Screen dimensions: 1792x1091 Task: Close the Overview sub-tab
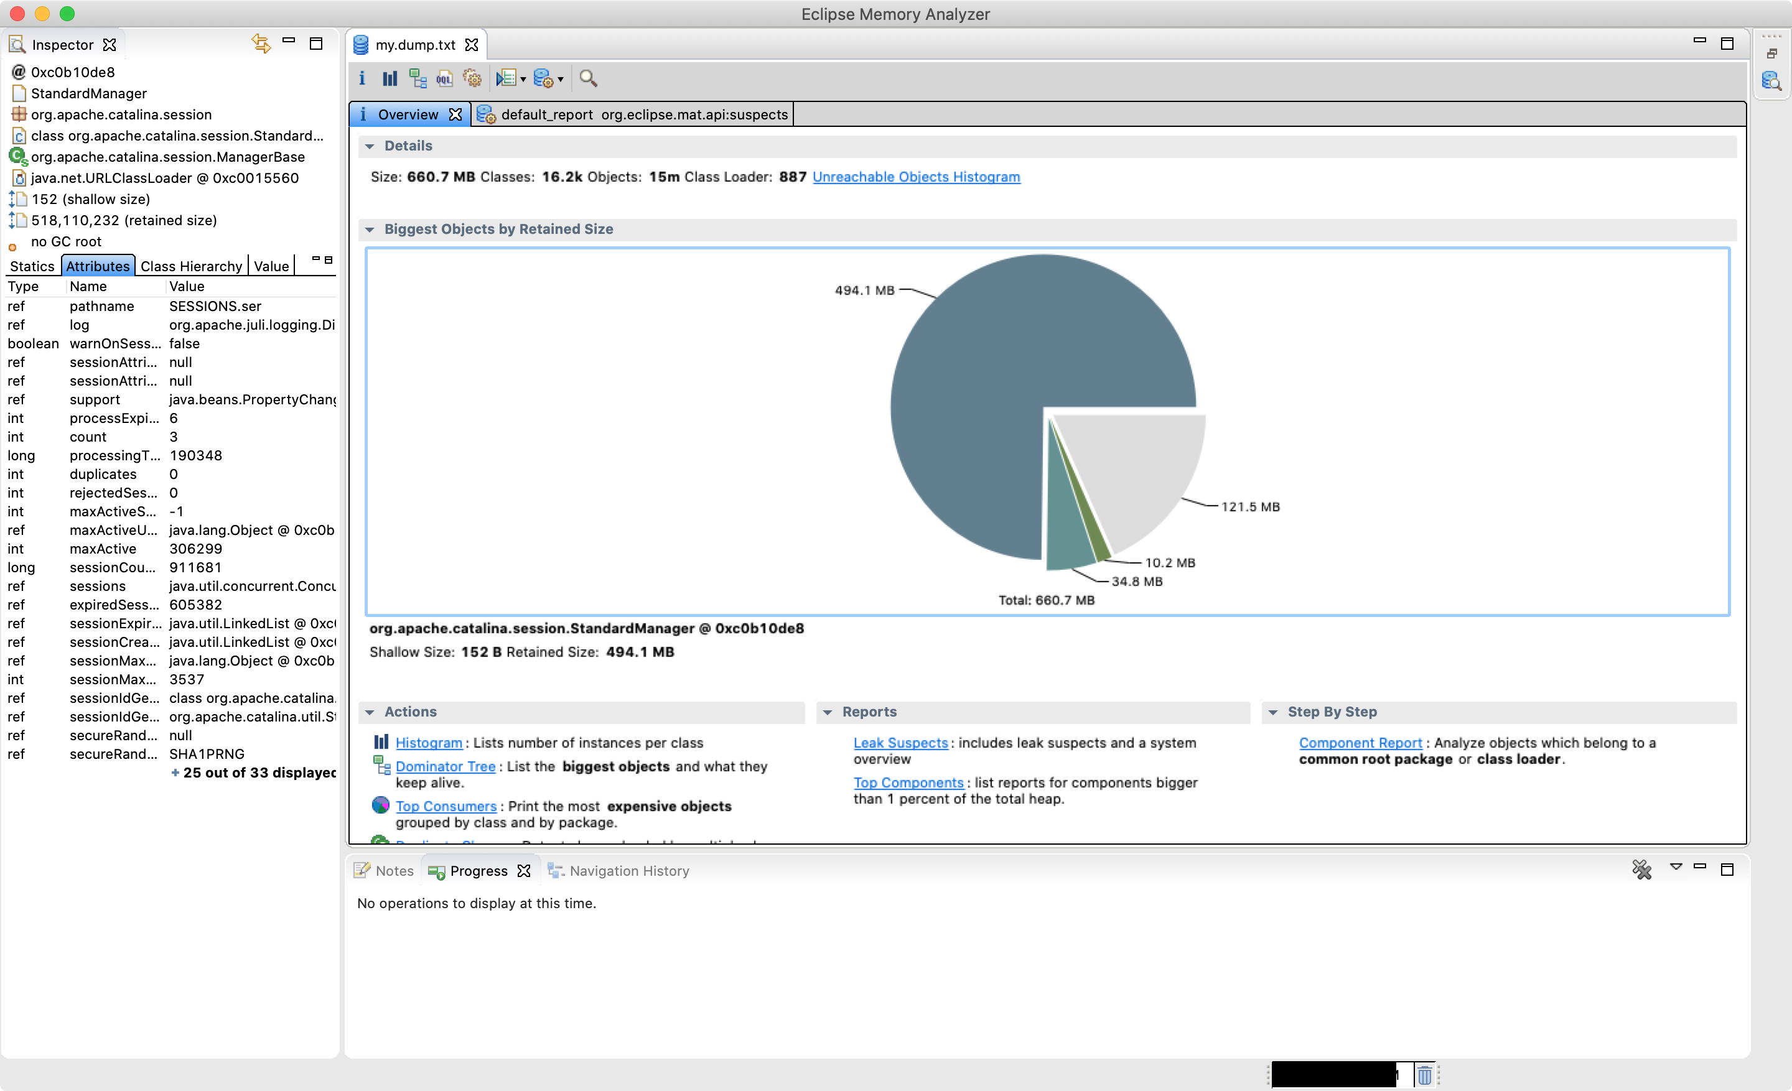[455, 115]
